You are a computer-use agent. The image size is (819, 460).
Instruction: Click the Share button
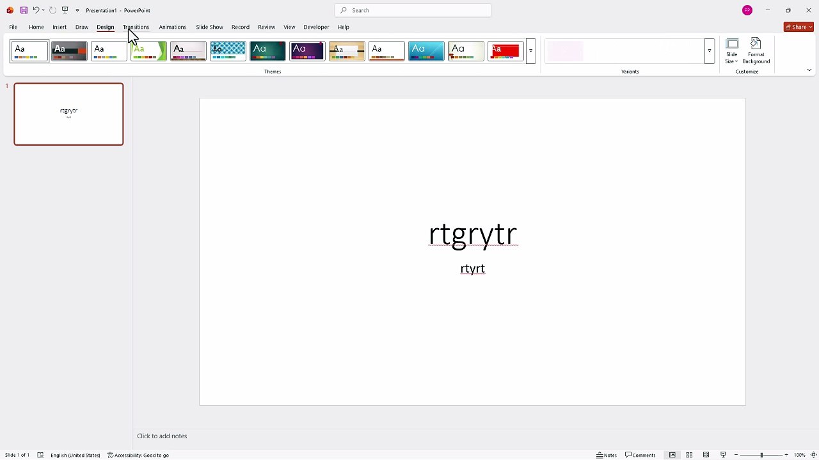point(799,27)
